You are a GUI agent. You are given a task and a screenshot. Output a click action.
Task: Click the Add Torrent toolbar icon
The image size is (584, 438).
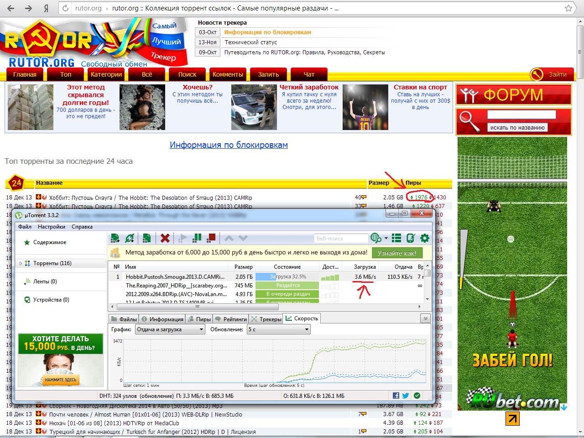[115, 238]
